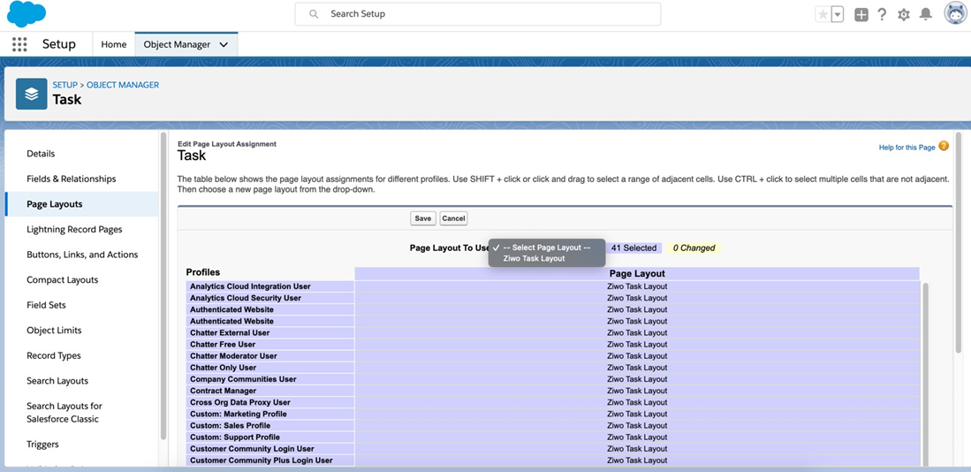Select Page Layouts in sidebar

[x=81, y=204]
